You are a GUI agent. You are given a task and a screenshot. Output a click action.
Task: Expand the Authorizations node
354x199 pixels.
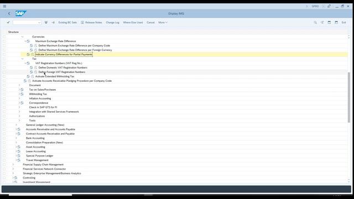[19, 116]
